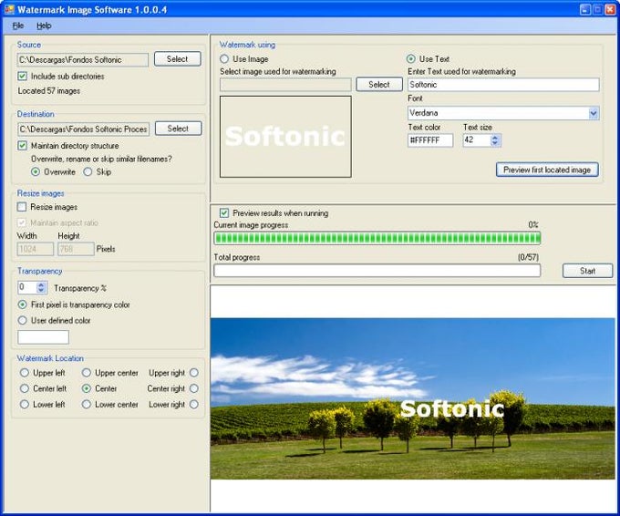Image resolution: width=620 pixels, height=516 pixels.
Task: Click the Destination path field
Action: pyautogui.click(x=83, y=129)
